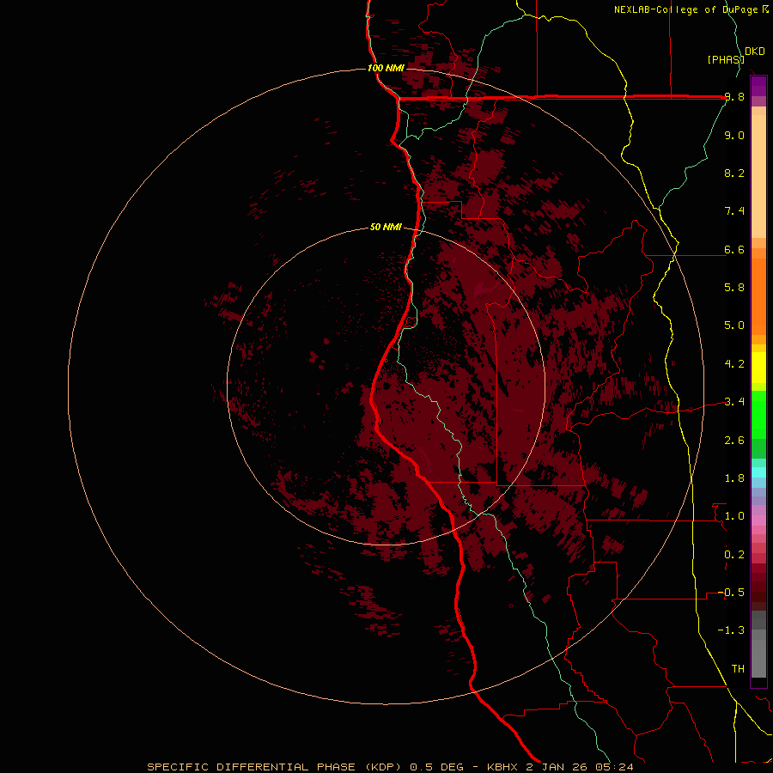Click the [PHAS] label above legend
Image resolution: width=773 pixels, height=773 pixels.
[726, 59]
